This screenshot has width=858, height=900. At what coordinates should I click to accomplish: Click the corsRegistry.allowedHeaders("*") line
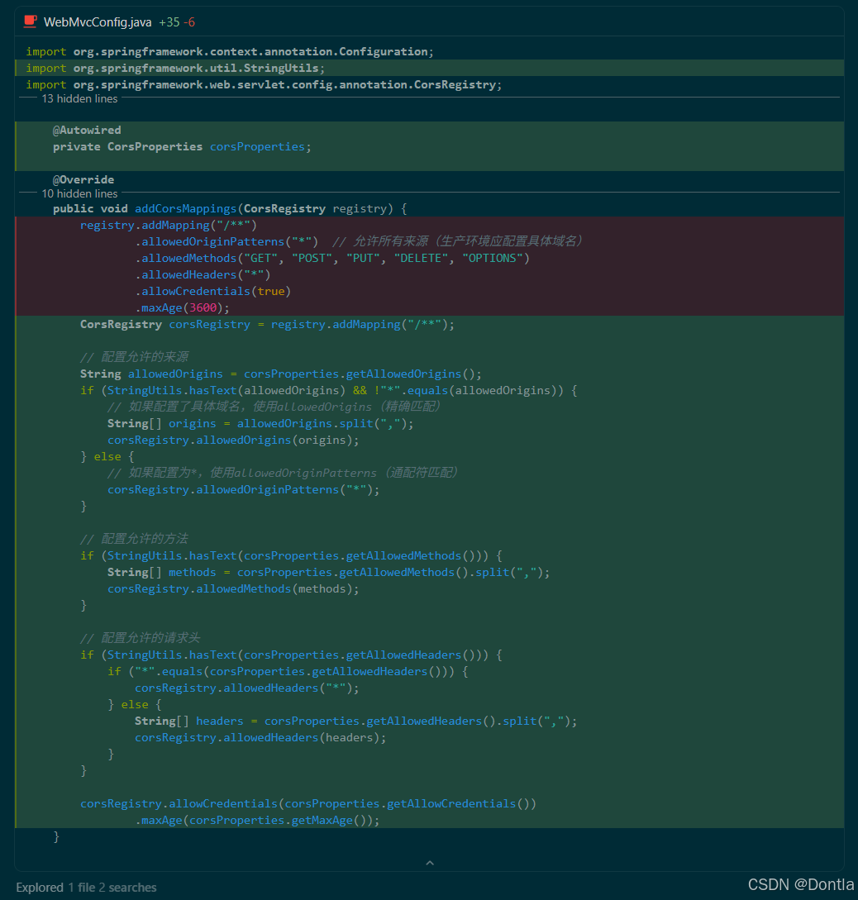pyautogui.click(x=247, y=688)
